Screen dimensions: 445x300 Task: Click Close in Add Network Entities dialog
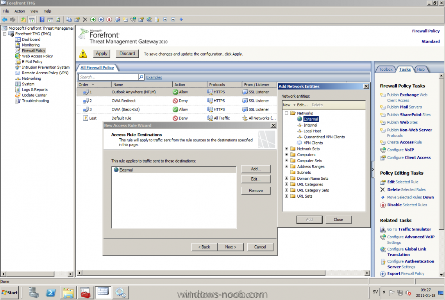338,220
